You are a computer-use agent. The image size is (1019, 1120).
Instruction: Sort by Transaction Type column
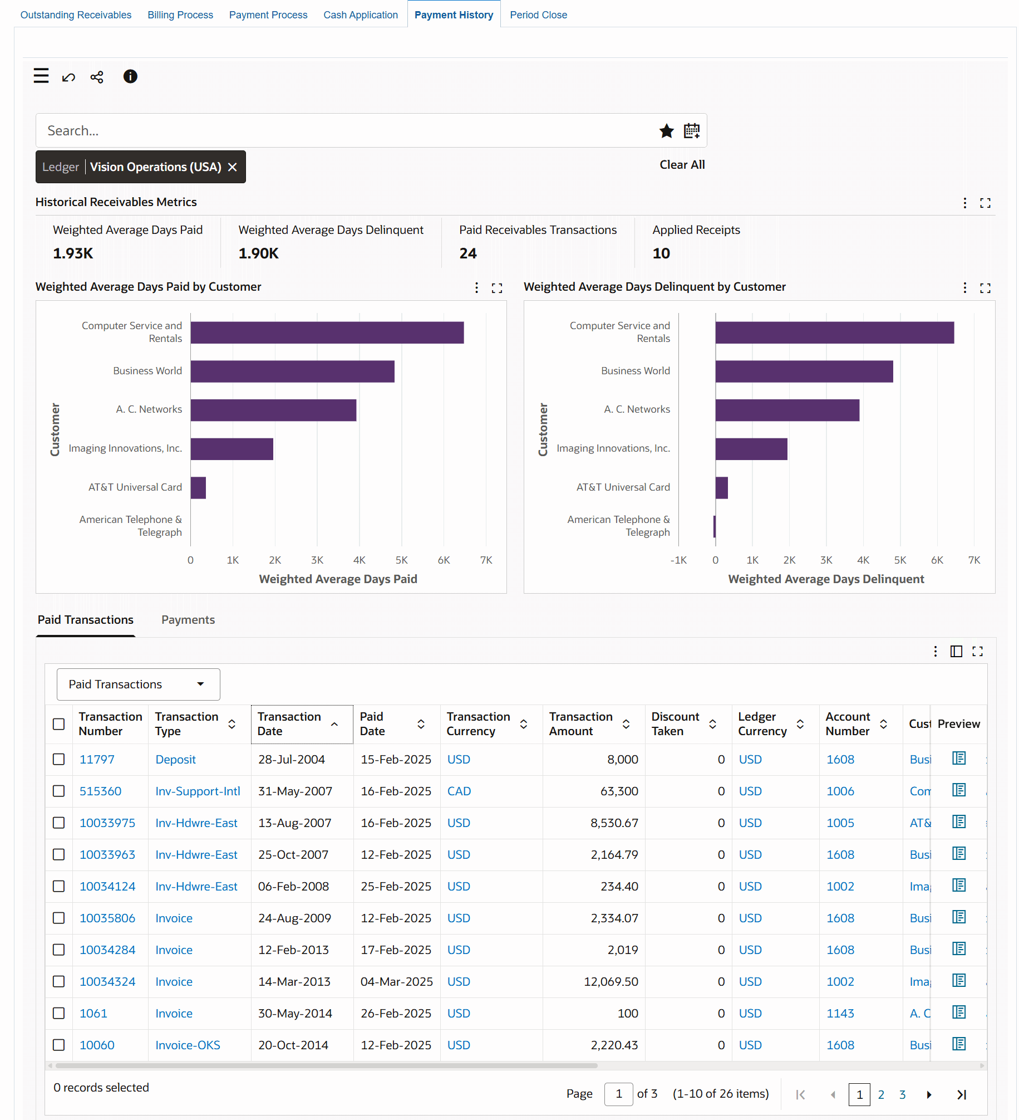[x=232, y=724]
